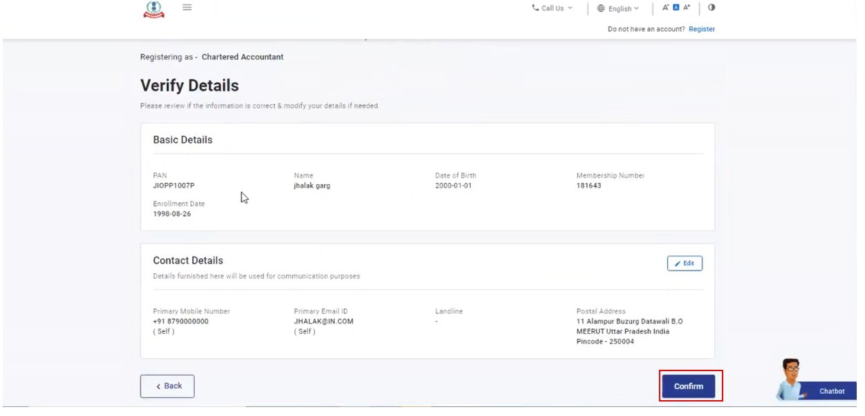Click the Register link
The width and height of the screenshot is (865, 416).
pyautogui.click(x=702, y=29)
